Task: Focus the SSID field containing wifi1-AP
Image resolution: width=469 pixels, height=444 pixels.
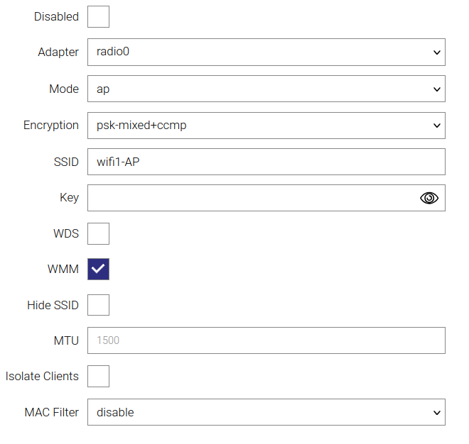Action: [x=266, y=162]
